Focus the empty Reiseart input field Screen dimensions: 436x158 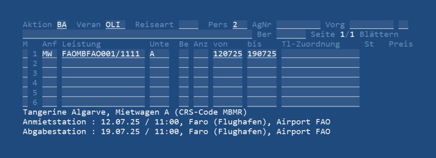189,25
